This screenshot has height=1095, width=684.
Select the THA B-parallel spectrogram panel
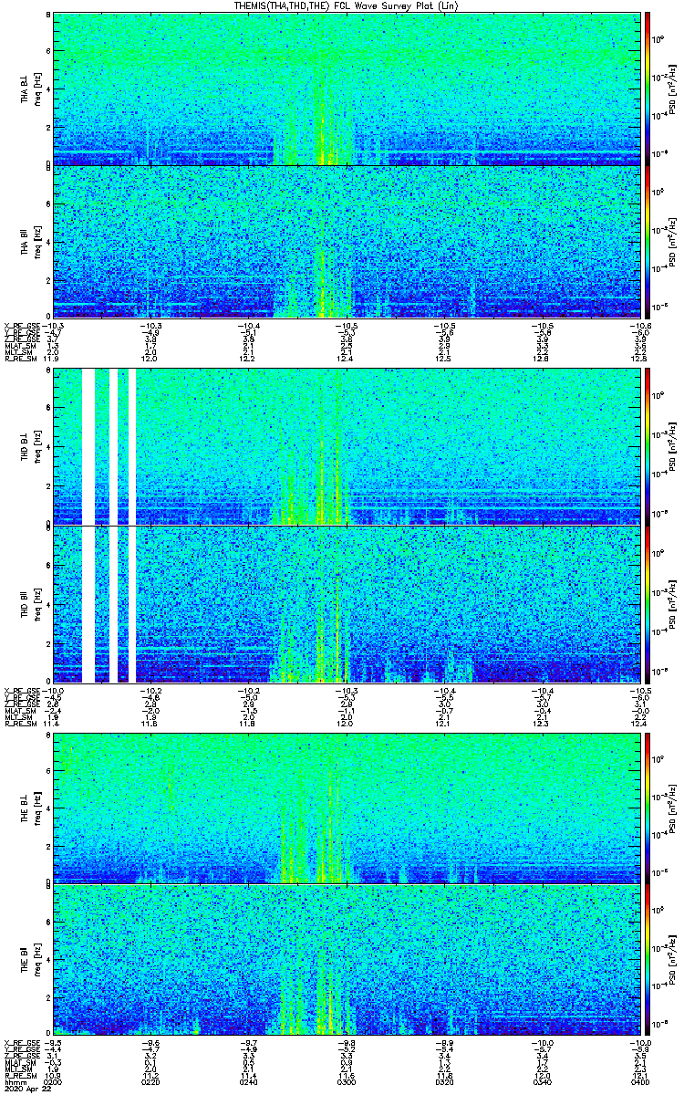pos(347,241)
